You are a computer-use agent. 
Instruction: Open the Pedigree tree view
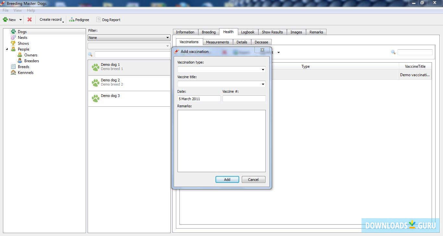point(79,20)
